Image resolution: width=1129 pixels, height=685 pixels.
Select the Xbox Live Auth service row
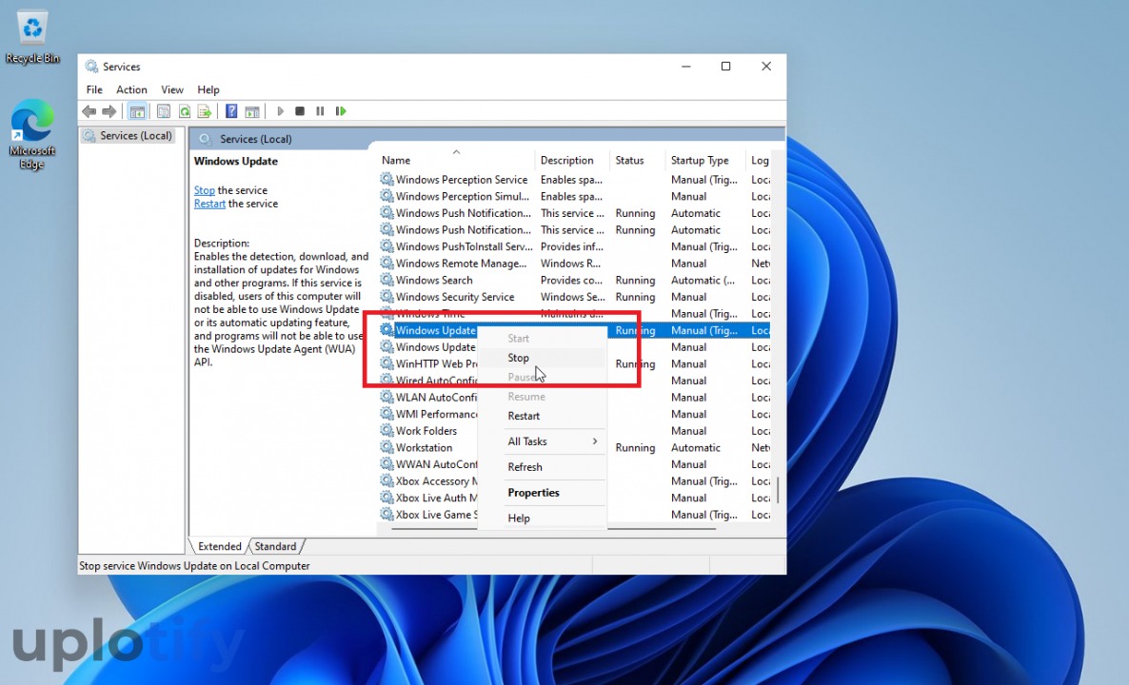574,498
